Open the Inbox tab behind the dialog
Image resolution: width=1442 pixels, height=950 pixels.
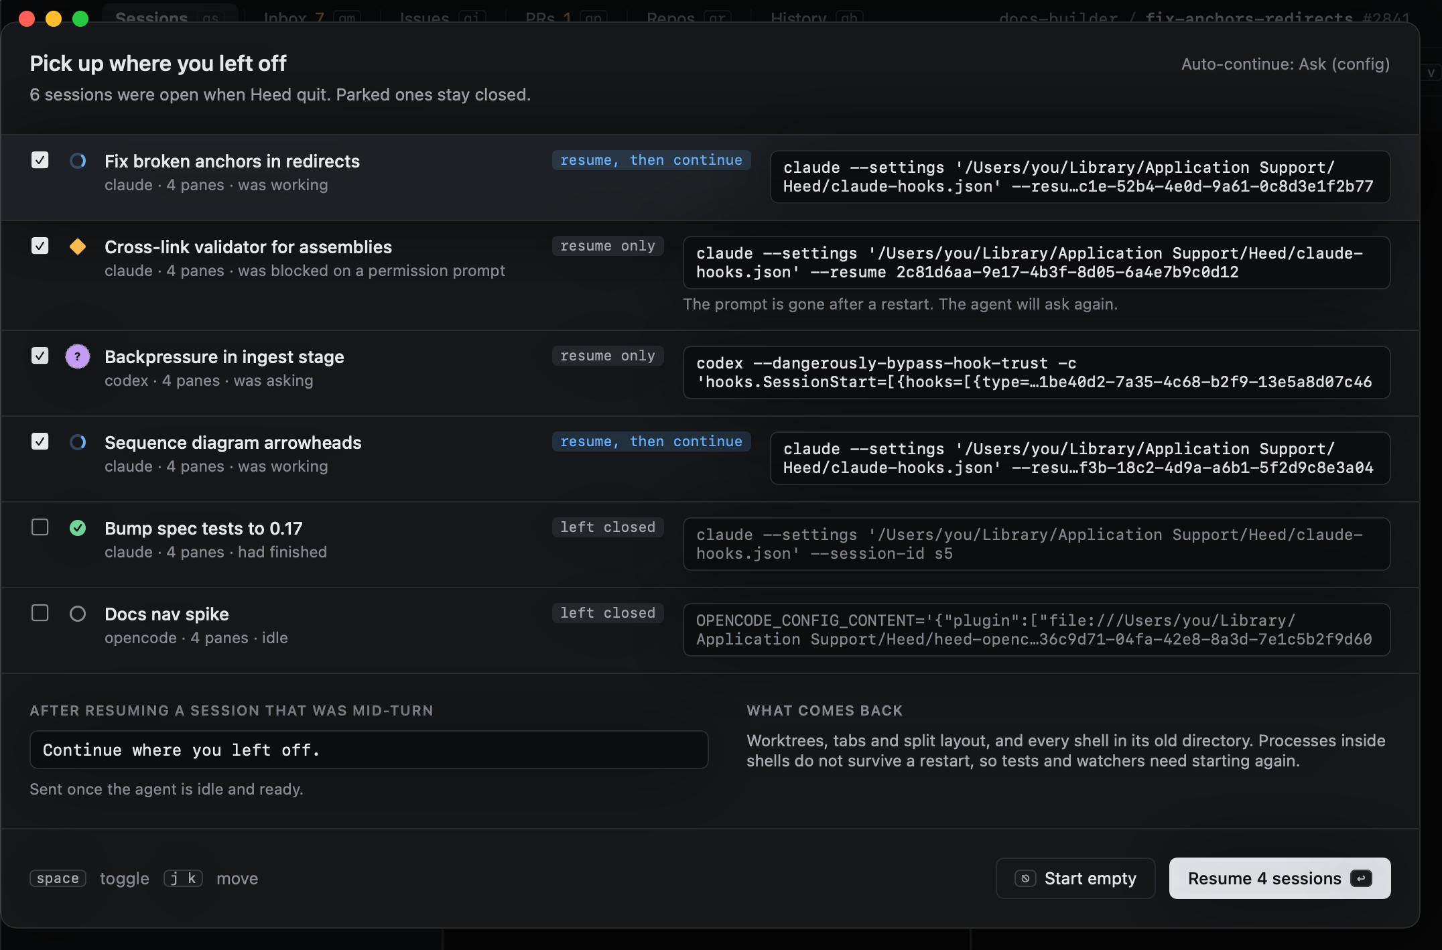[312, 16]
